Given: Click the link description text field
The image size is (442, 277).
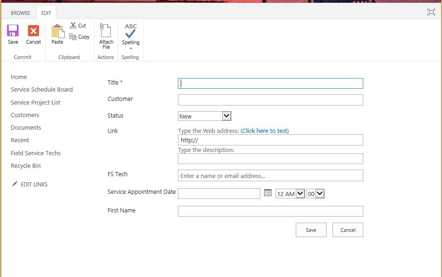Looking at the screenshot, I should (x=270, y=158).
